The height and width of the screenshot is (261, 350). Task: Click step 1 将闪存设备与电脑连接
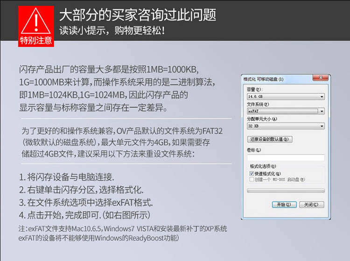pyautogui.click(x=67, y=177)
